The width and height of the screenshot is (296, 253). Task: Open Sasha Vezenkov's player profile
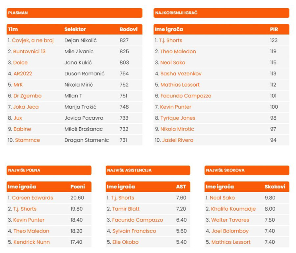[x=181, y=74]
